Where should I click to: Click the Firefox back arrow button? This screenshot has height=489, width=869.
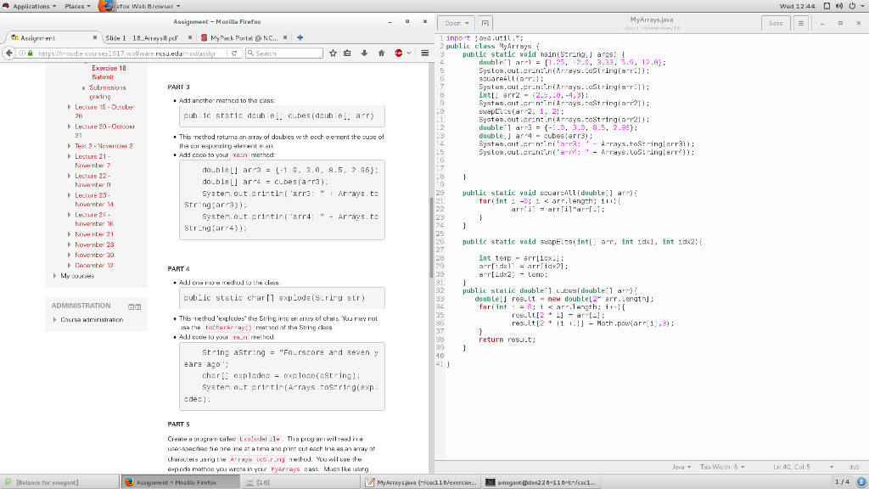[x=10, y=53]
